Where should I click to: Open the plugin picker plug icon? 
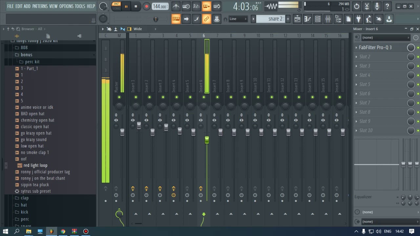(x=358, y=19)
